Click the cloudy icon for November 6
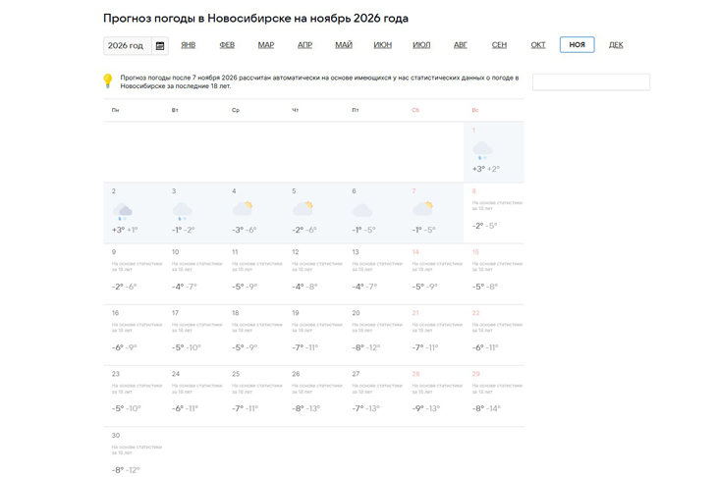The image size is (716, 477). point(362,210)
